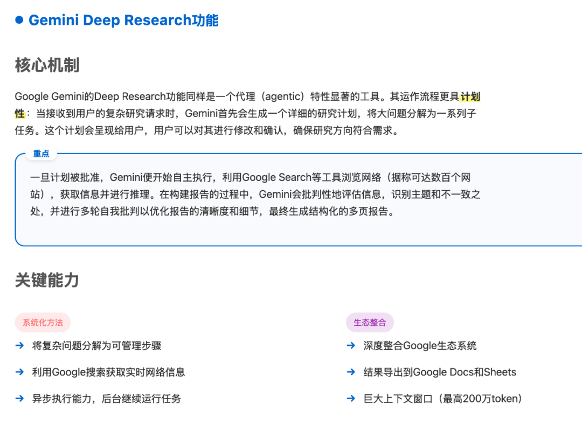Screen dimensions: 582x431
Task: Click arrow icon beside 异步执行能力
Action: [20, 399]
